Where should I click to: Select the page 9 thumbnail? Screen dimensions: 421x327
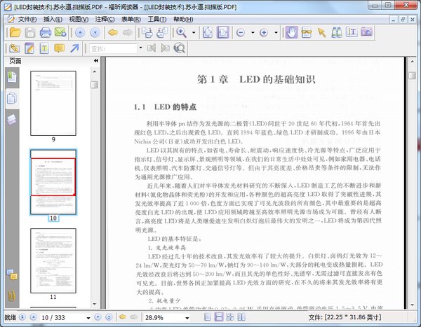(53, 103)
